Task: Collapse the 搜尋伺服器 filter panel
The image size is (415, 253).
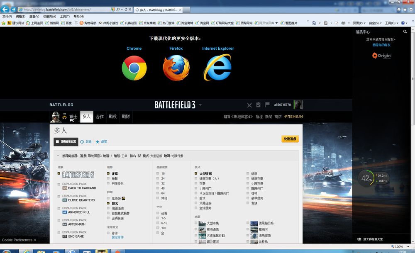Action: tap(58, 156)
